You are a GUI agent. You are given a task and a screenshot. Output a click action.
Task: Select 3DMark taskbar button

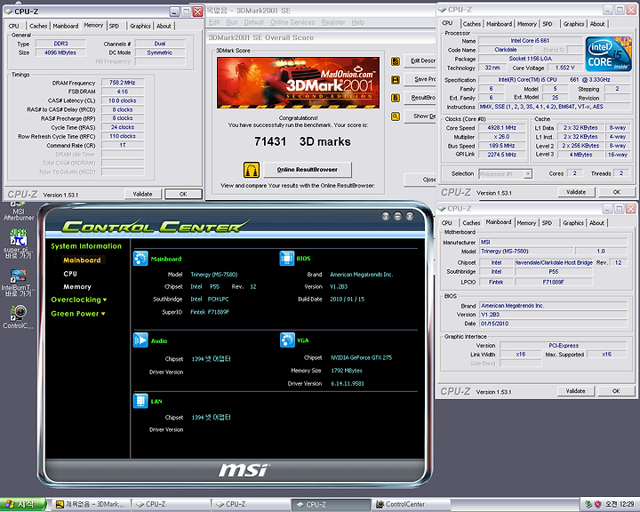(91, 504)
